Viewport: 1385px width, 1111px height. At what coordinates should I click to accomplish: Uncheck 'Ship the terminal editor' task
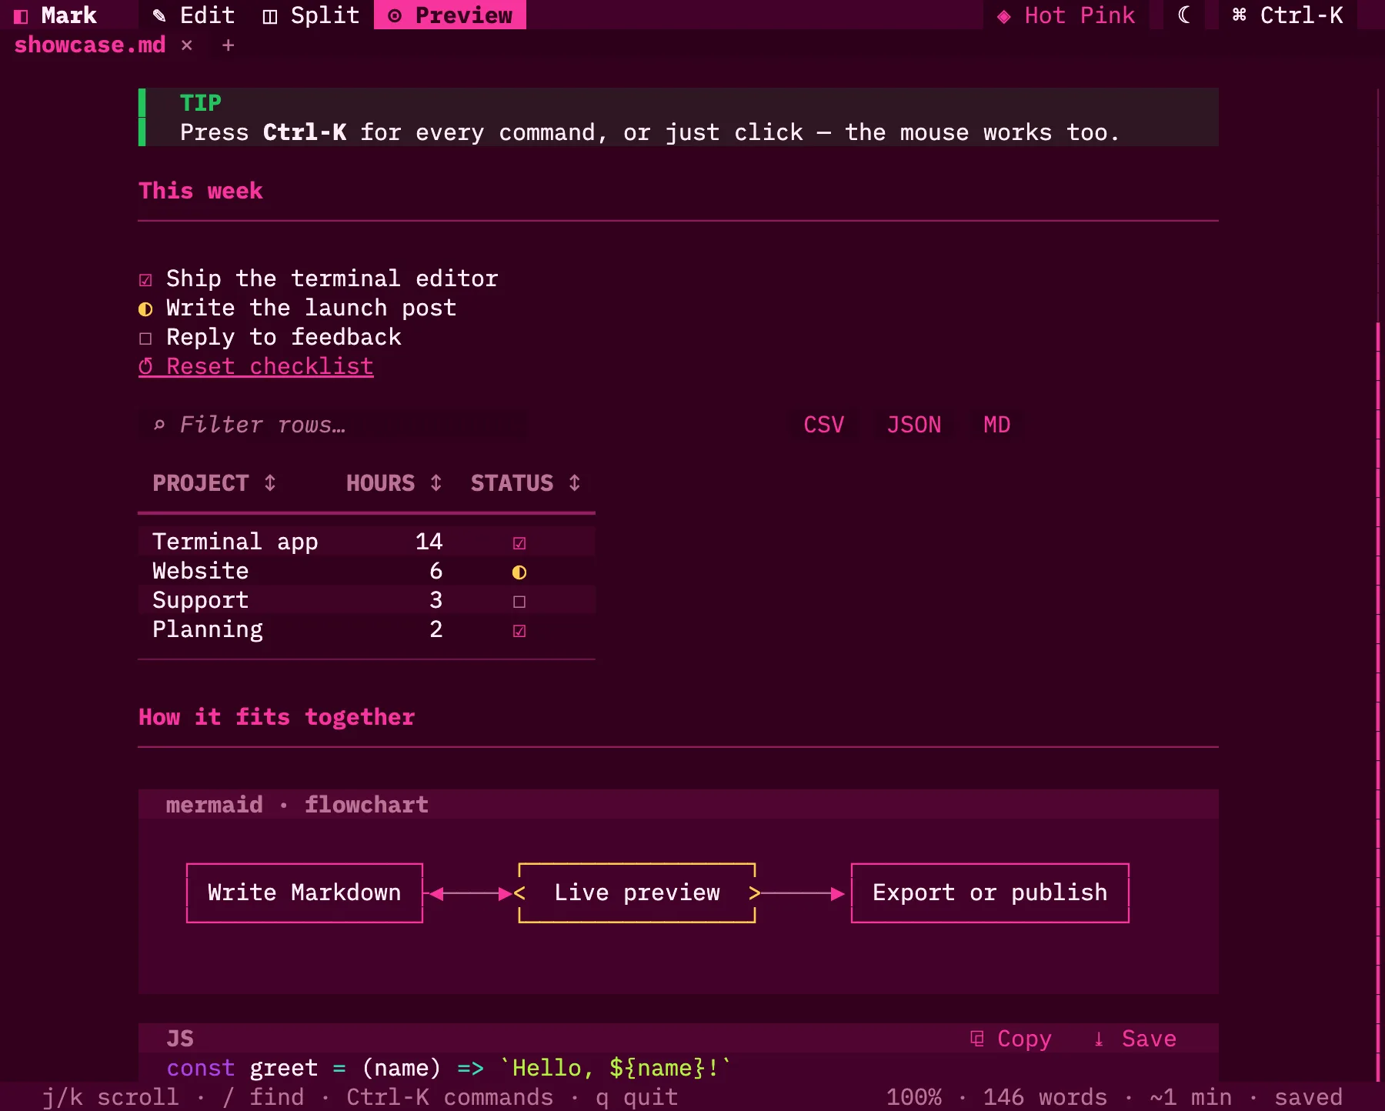[145, 279]
